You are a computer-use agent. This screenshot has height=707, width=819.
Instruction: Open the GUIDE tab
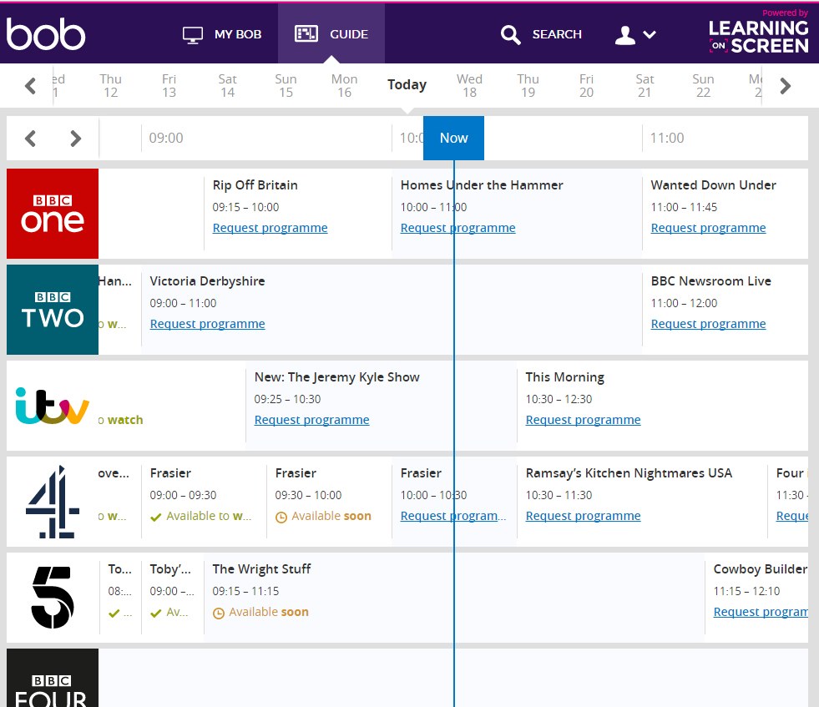click(331, 34)
